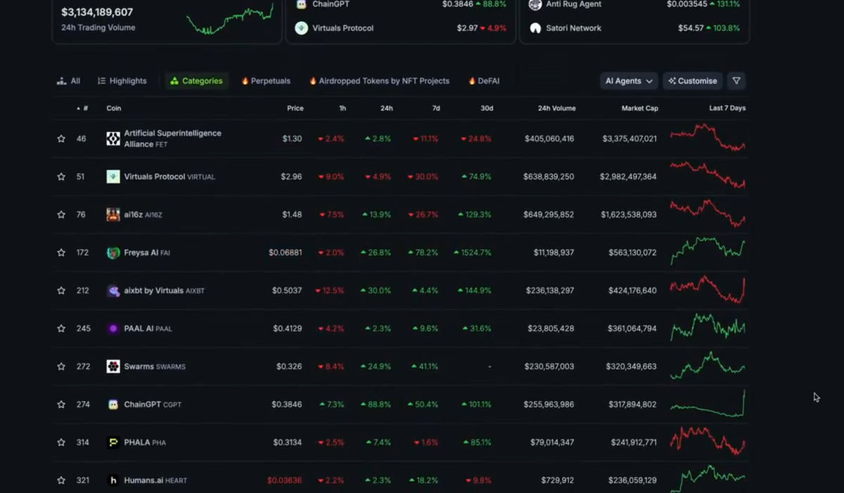The image size is (844, 493).
Task: Star the Swarms coin row
Action: point(61,367)
